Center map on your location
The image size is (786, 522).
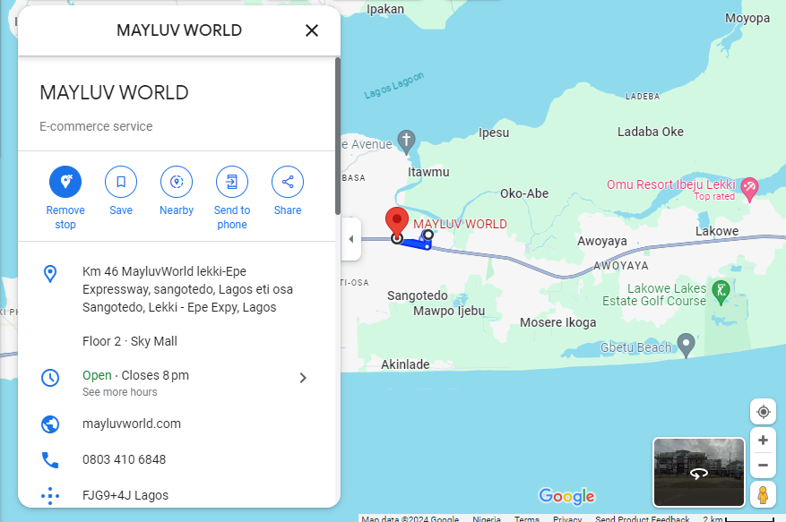tap(763, 412)
